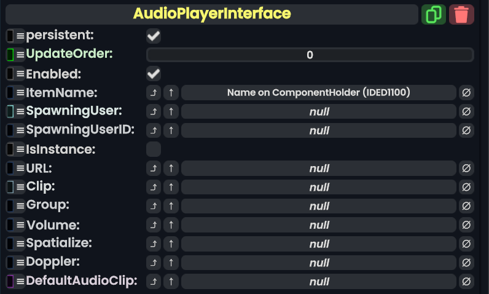The height and width of the screenshot is (294, 489).
Task: Click the corner arrow icon beside Doppler
Action: (154, 263)
